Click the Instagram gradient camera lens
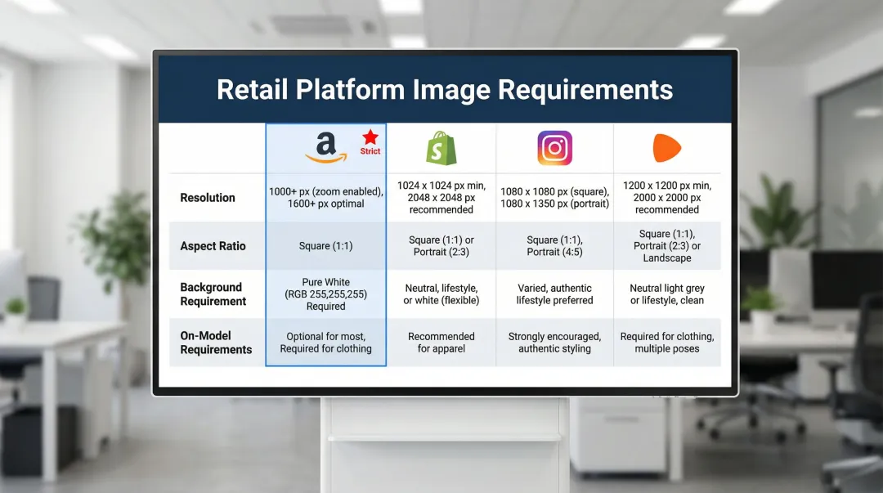 click(x=554, y=148)
